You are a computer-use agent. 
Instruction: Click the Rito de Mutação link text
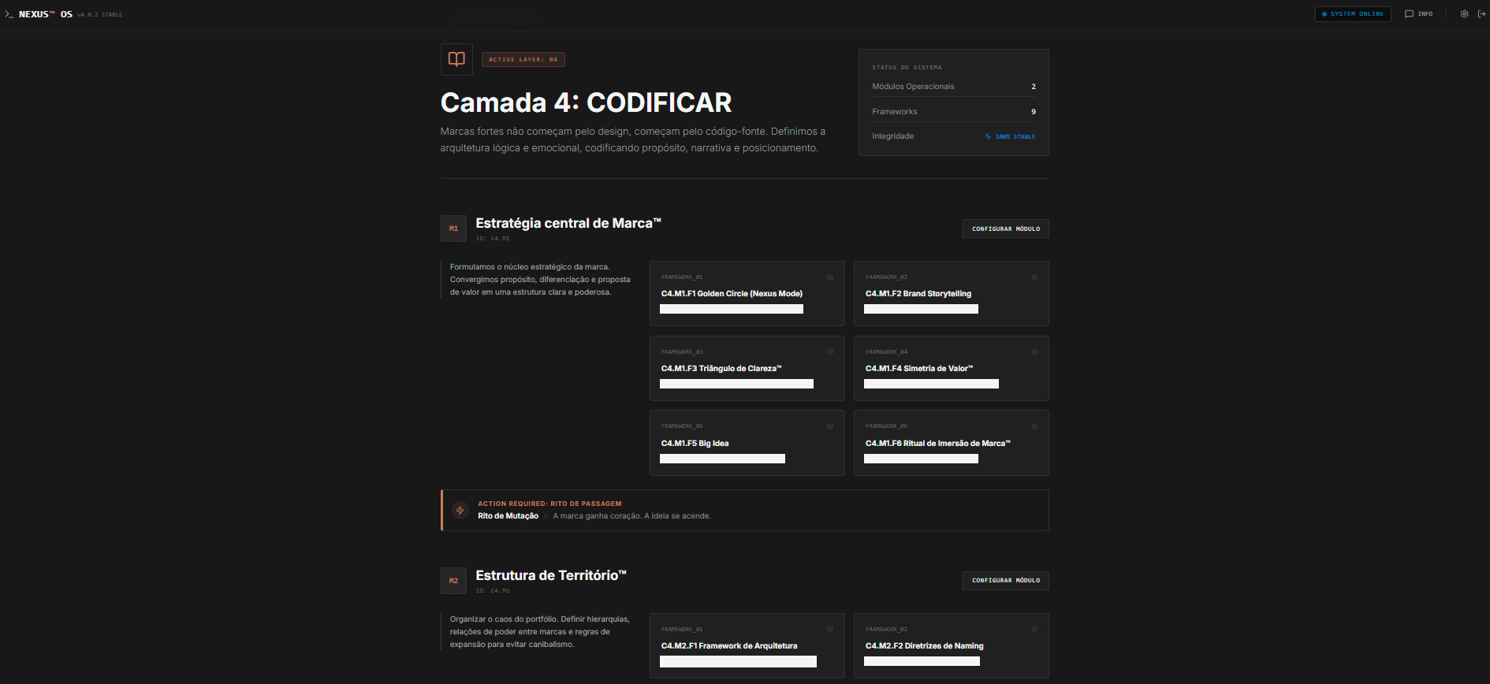click(508, 516)
